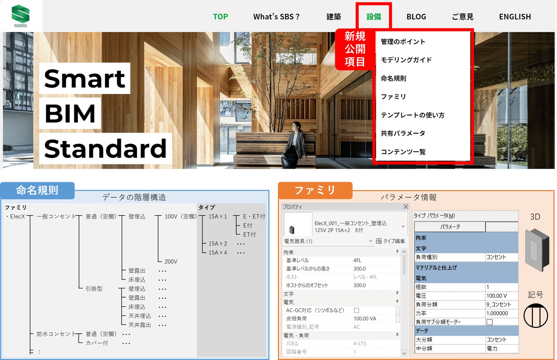Image resolution: width=557 pixels, height=360 pixels.
Task: Open the 電気器具 (1) filter dropdown
Action: pyautogui.click(x=370, y=241)
